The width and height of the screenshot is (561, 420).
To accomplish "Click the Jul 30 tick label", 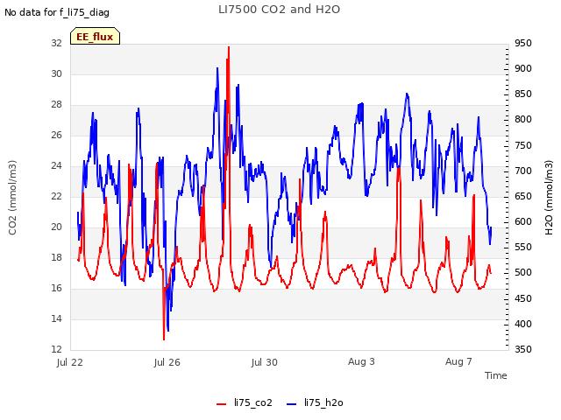I will pyautogui.click(x=265, y=362).
